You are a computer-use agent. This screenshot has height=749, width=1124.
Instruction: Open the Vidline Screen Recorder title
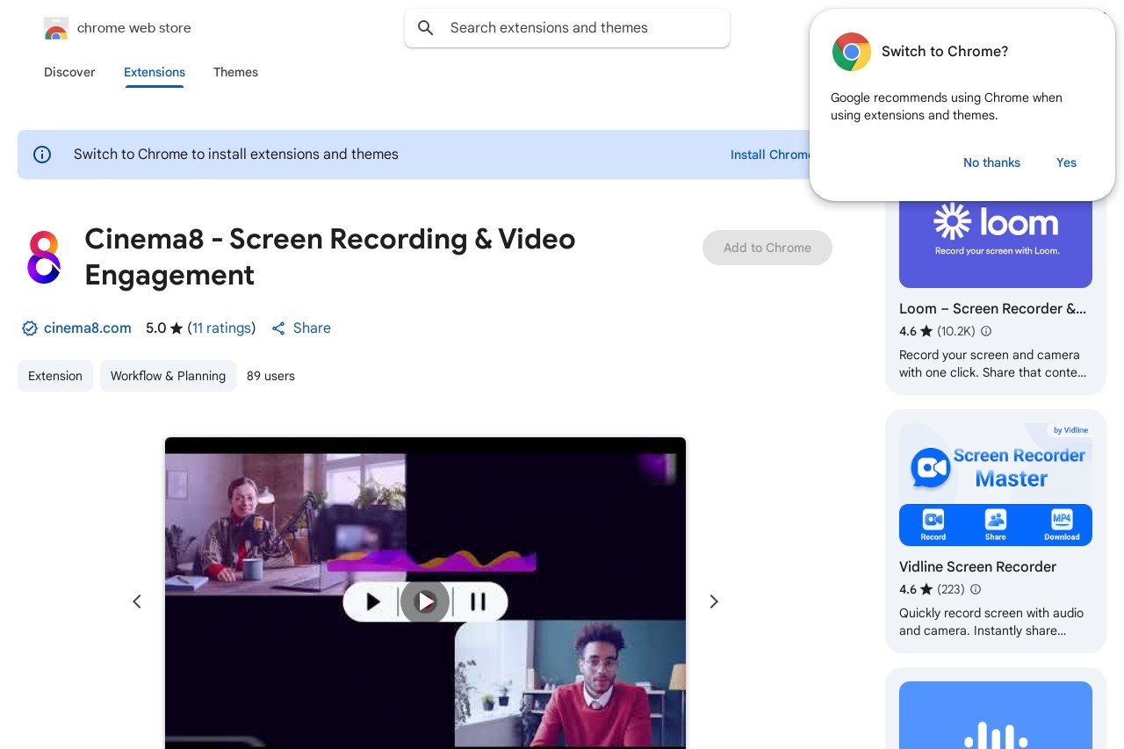click(977, 567)
